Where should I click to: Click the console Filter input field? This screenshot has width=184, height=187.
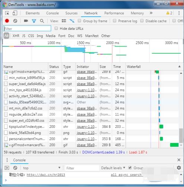pyautogui.click(x=82, y=168)
